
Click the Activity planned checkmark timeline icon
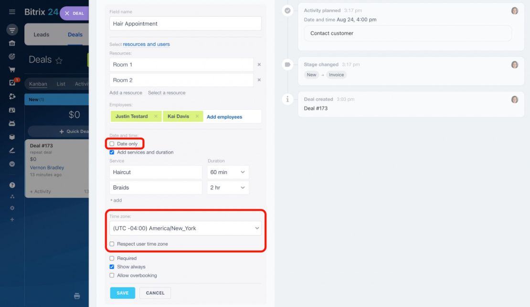click(x=287, y=10)
